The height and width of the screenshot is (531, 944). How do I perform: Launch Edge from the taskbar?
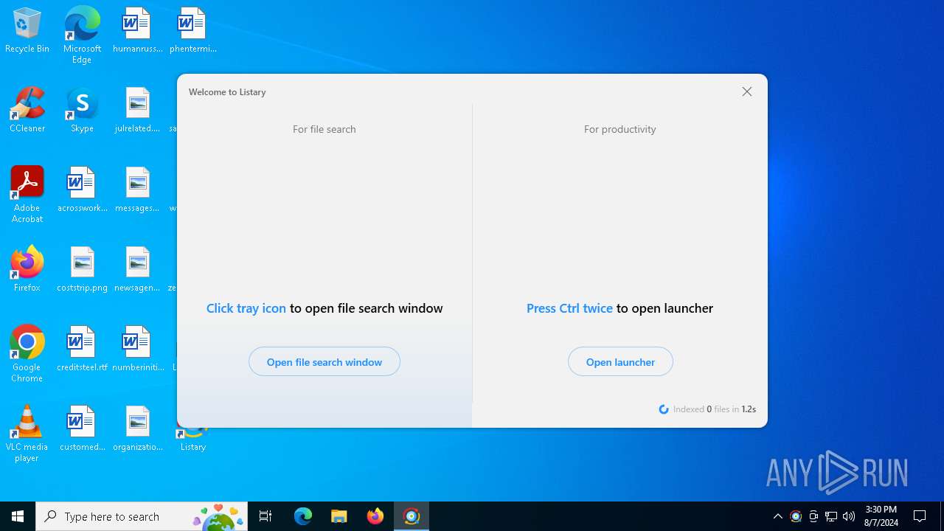303,516
